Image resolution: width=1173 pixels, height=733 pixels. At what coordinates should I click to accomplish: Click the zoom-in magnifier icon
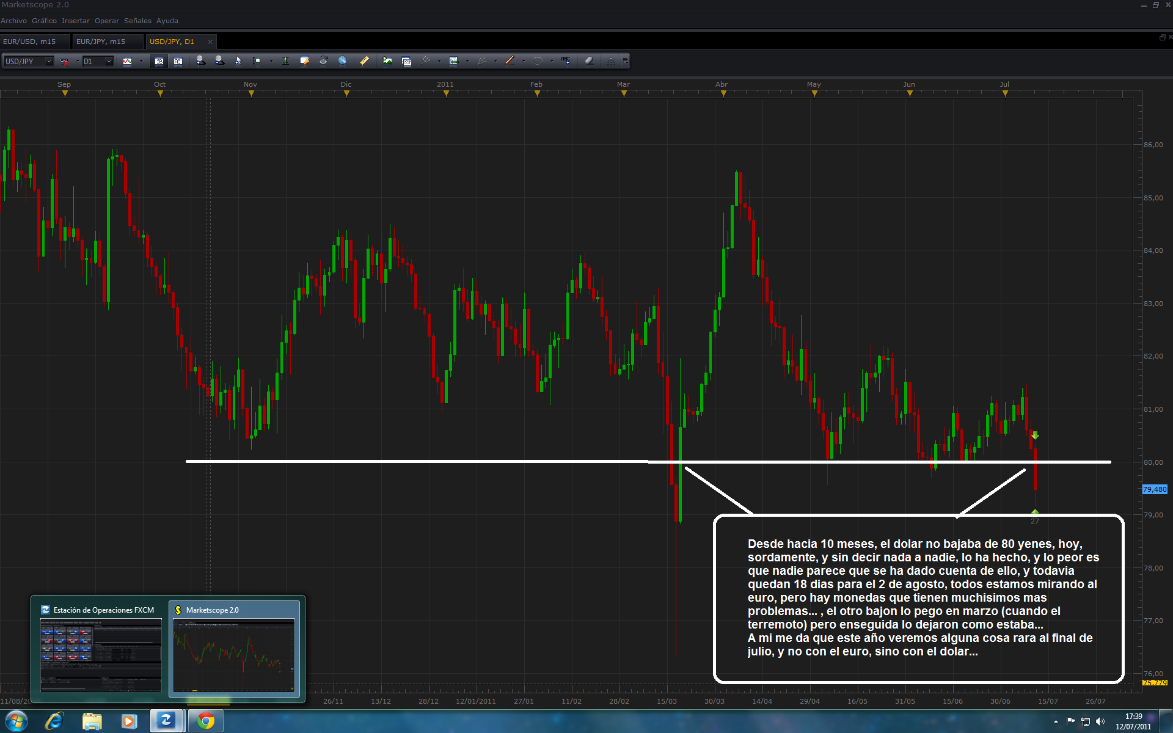[200, 60]
